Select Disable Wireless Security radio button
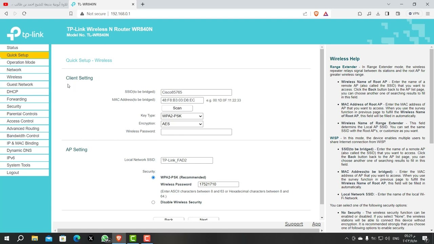The height and width of the screenshot is (244, 434). 153,202
